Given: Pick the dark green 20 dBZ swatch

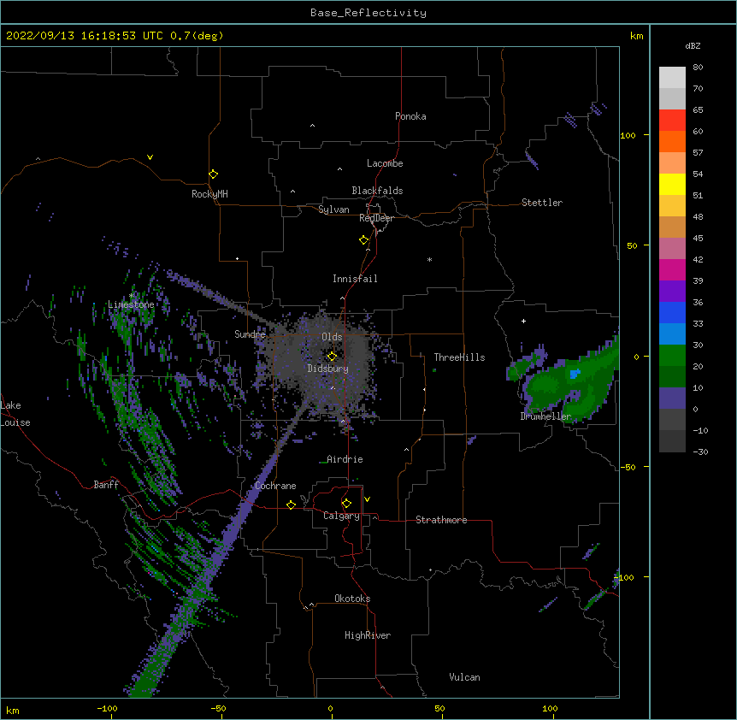Looking at the screenshot, I should click(672, 377).
